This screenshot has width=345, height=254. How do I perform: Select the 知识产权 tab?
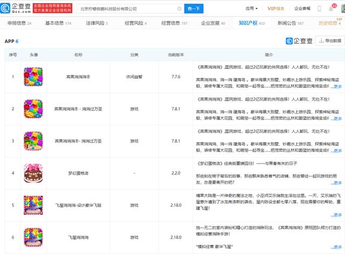click(252, 23)
